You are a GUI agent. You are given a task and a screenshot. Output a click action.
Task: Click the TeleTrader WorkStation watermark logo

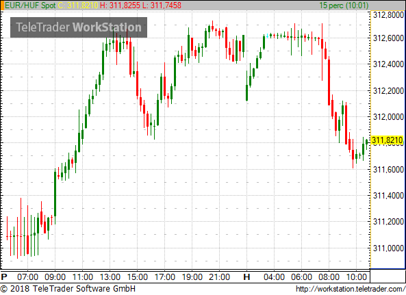tap(79, 27)
